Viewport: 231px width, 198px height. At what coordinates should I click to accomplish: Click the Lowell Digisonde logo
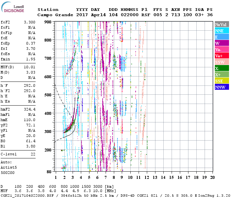point(13,7)
